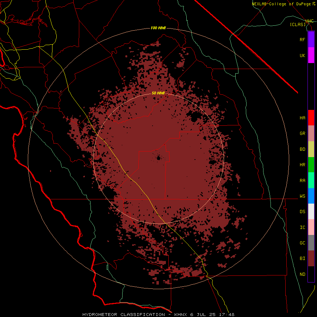The height and width of the screenshot is (317, 317).
Task: Click the KHNX station identifier
Action: point(181,315)
